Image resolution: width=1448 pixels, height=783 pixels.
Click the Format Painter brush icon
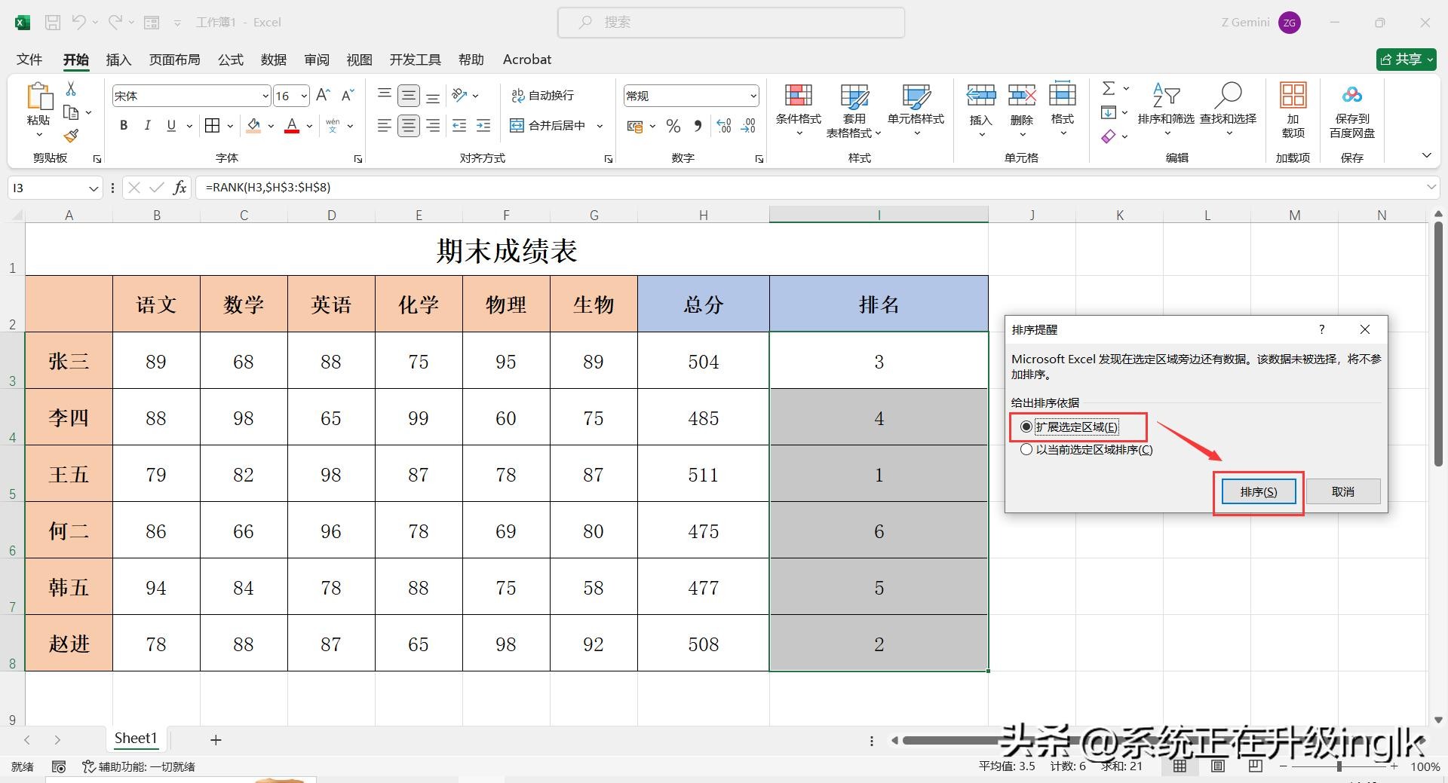[x=71, y=136]
